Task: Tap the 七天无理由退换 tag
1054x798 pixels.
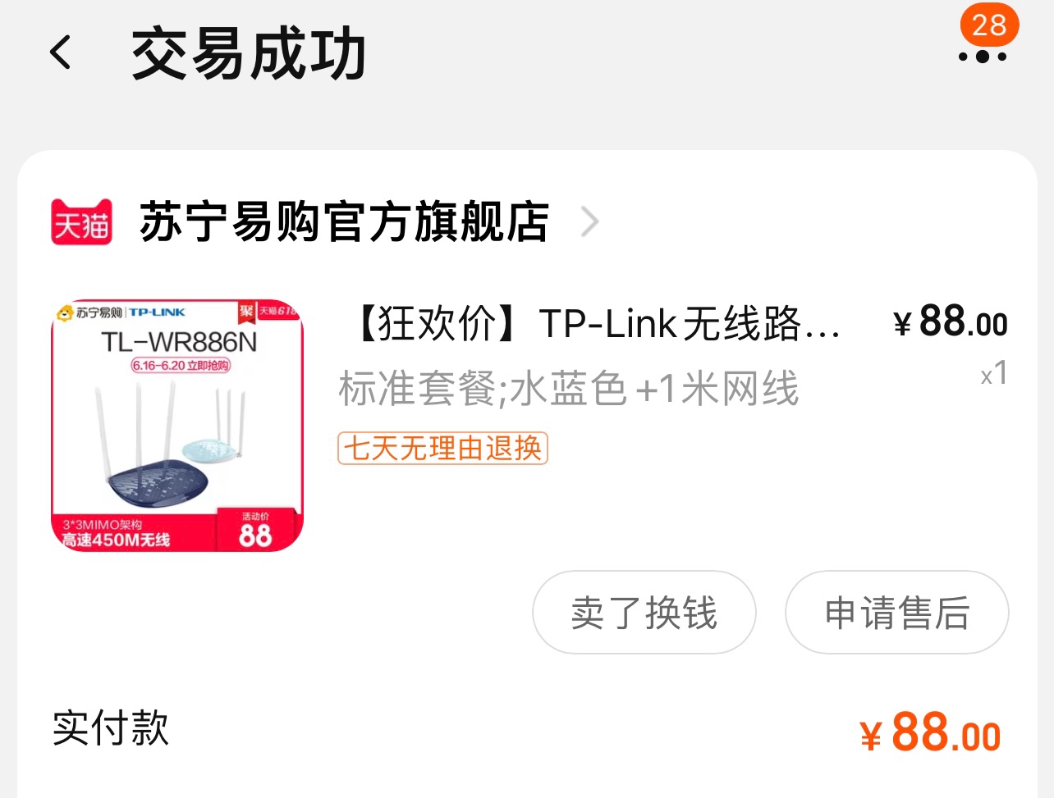Action: (442, 448)
